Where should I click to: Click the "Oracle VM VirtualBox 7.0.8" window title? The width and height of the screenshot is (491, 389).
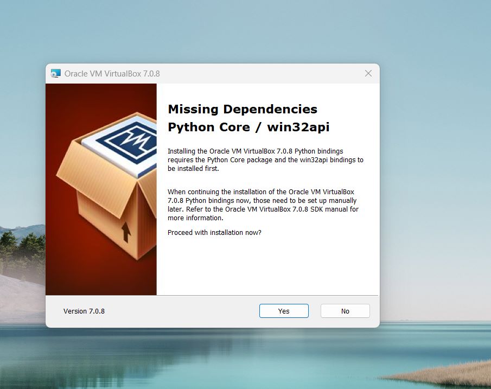coord(112,74)
